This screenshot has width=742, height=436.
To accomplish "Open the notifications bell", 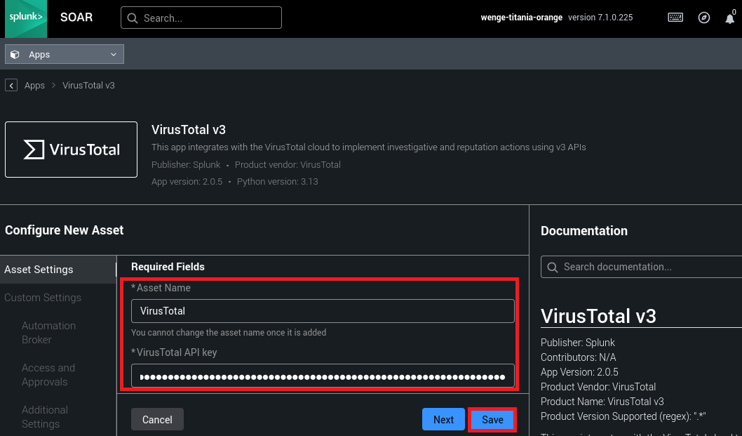I will [729, 19].
